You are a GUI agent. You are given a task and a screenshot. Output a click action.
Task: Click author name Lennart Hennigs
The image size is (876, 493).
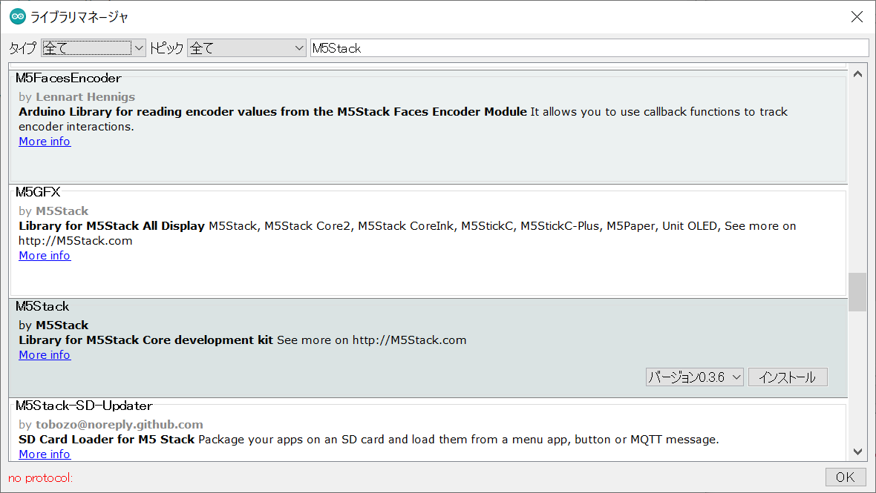(x=85, y=97)
